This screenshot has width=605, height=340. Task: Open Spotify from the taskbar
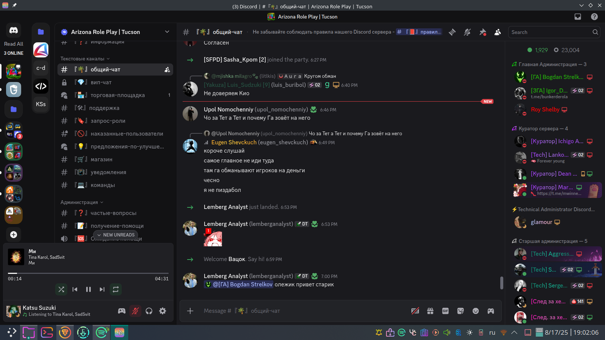pyautogui.click(x=102, y=332)
